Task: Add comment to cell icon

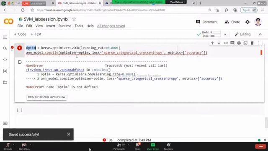Action: tap(232, 43)
